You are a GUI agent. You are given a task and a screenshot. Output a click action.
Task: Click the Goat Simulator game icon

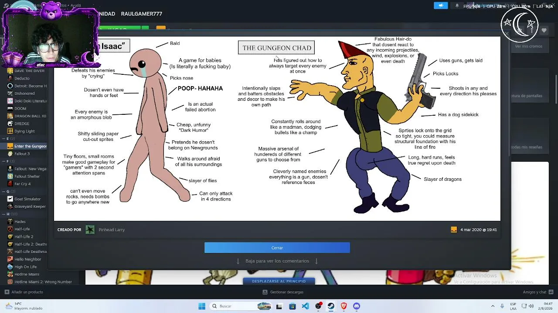pos(10,199)
